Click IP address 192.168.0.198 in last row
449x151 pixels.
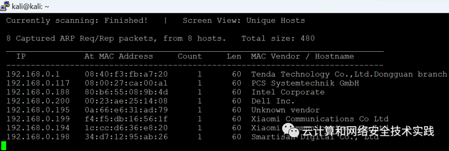38,137
